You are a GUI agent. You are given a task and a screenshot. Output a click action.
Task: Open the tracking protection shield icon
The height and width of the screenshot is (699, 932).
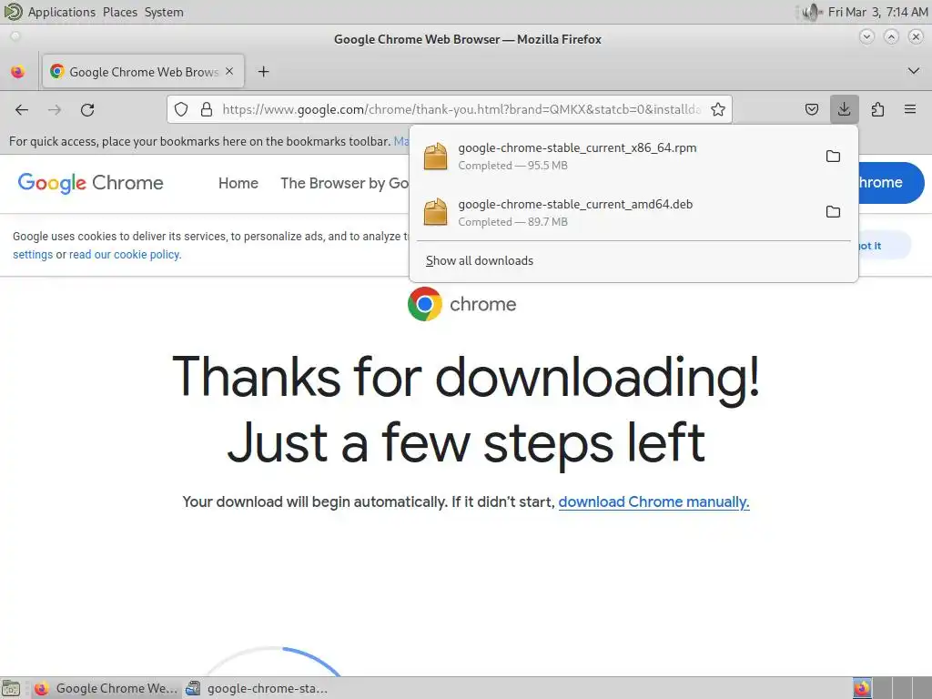pos(181,109)
